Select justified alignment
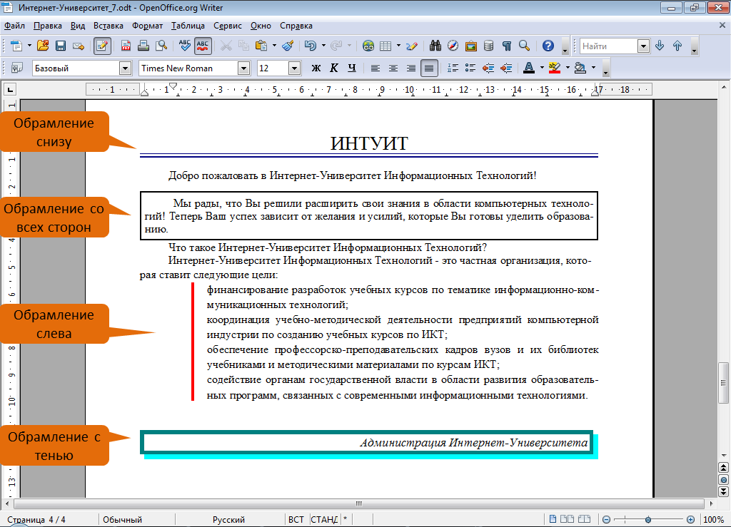Image resolution: width=731 pixels, height=527 pixels. click(429, 68)
